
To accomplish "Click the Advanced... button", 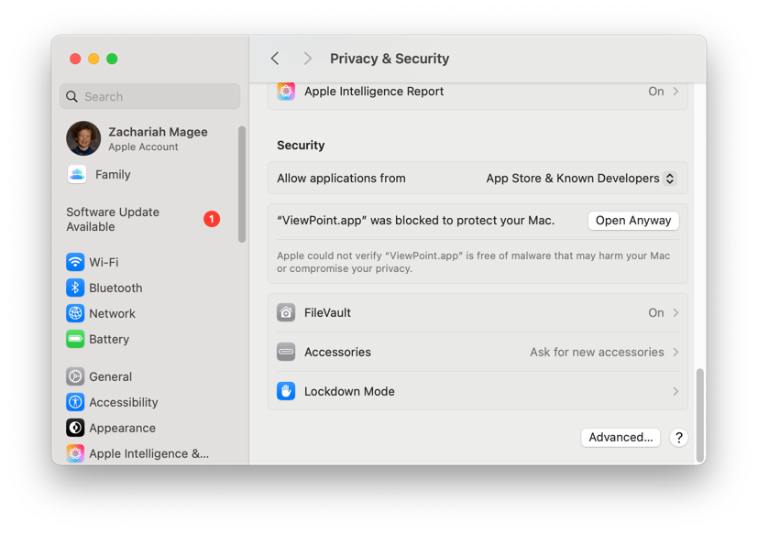I will point(621,438).
